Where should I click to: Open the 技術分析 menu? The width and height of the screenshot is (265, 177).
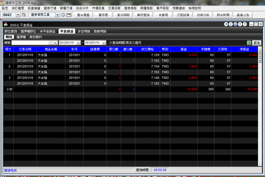point(82,8)
